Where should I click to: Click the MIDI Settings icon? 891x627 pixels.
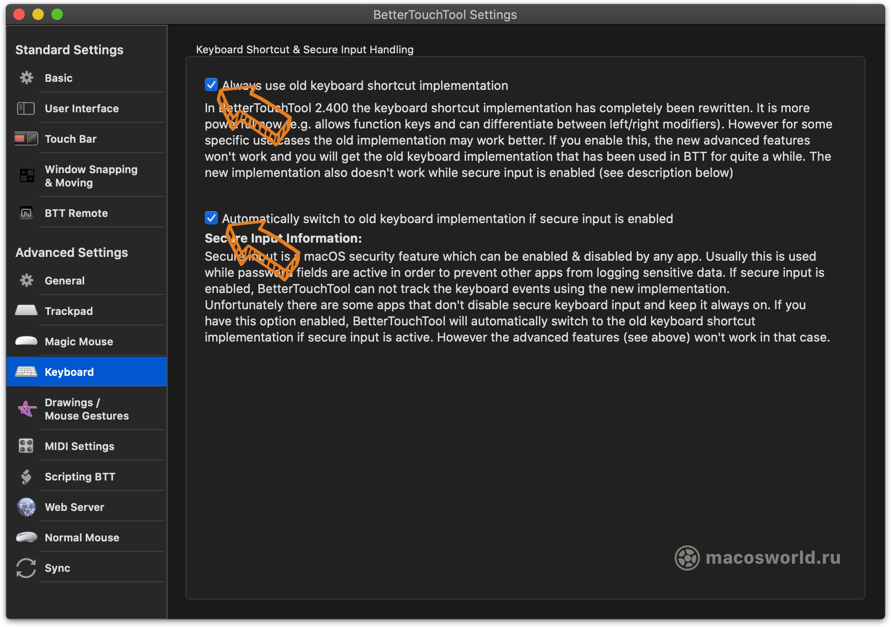click(x=26, y=446)
